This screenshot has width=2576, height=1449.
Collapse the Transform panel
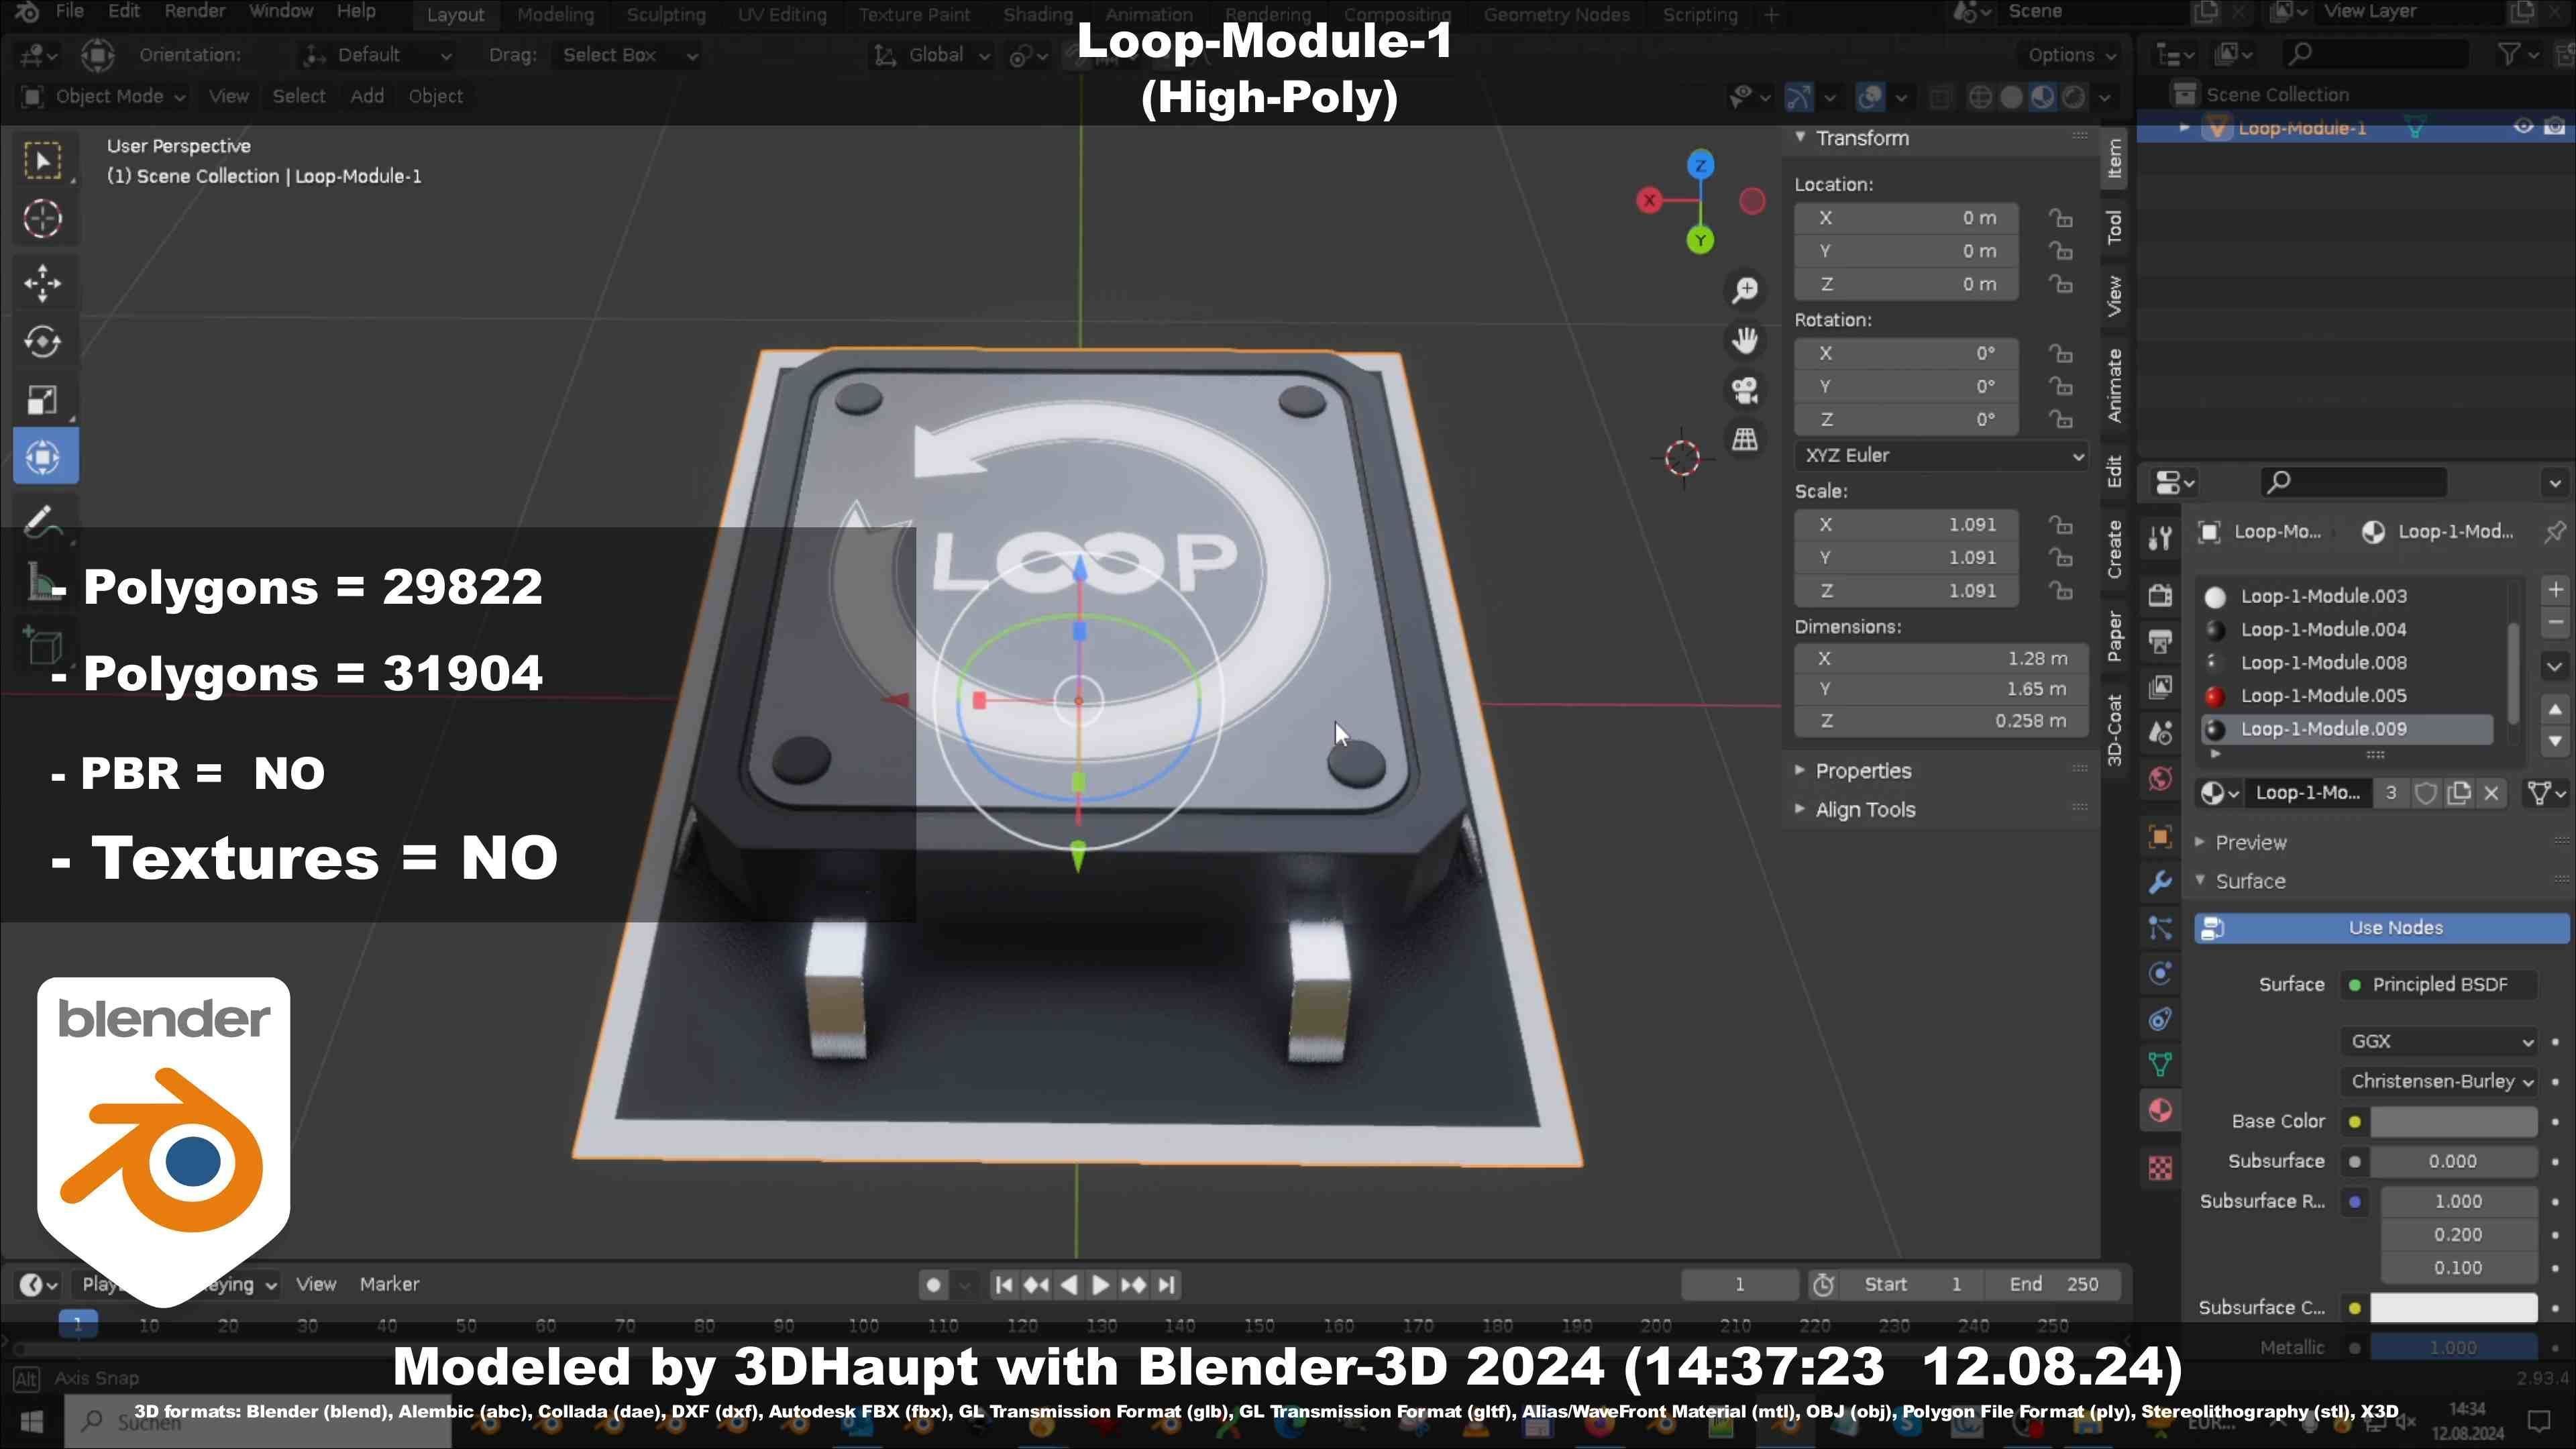point(1861,138)
